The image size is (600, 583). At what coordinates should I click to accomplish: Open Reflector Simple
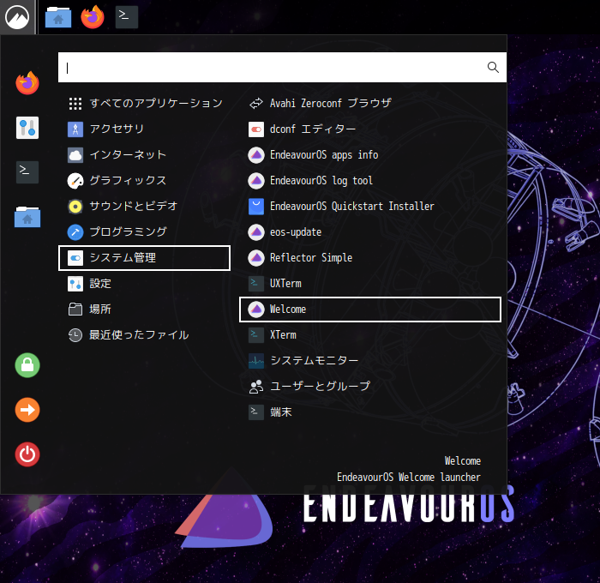point(370,258)
